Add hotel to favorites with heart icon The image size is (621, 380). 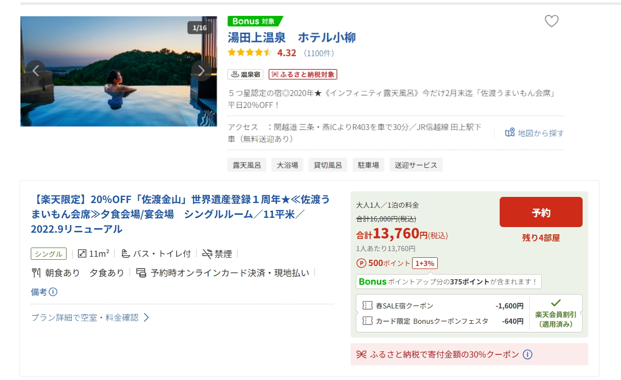[x=551, y=21]
